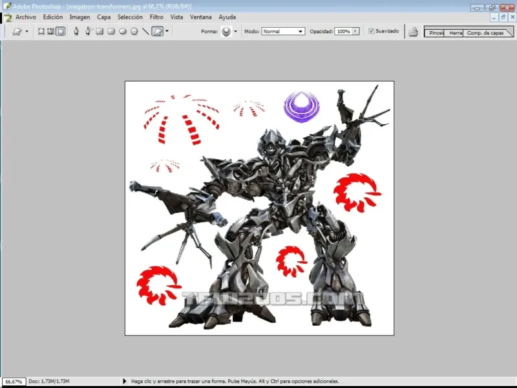Viewport: 517px width, 388px height.
Task: Expand the Opacidad slider arrow
Action: pyautogui.click(x=355, y=31)
